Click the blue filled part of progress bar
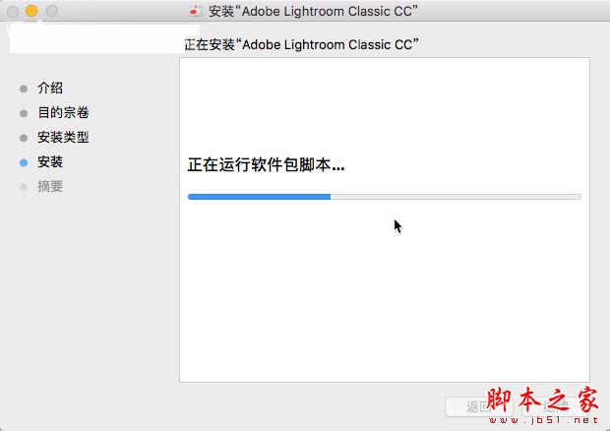The image size is (610, 431). point(259,197)
